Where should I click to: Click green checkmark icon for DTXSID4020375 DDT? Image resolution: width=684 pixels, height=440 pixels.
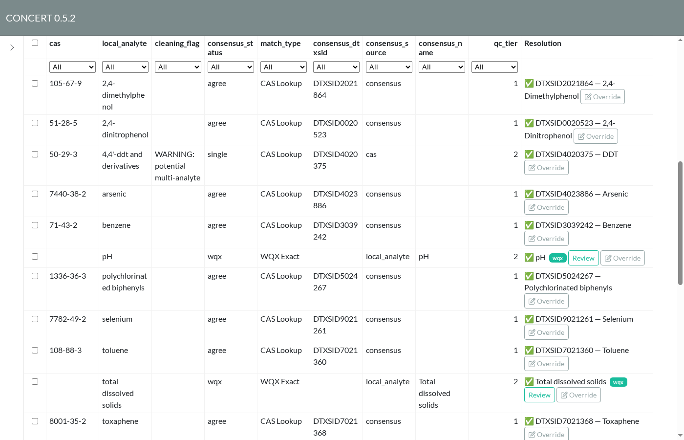point(529,154)
